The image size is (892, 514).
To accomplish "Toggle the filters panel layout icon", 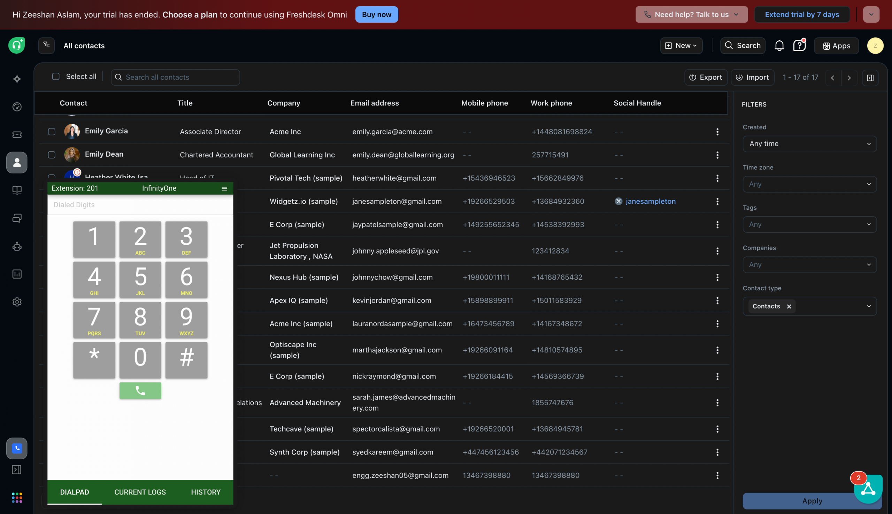I will pyautogui.click(x=870, y=78).
